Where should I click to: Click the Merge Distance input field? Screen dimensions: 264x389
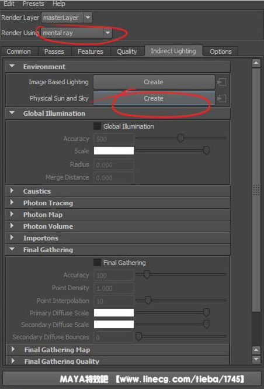click(114, 177)
